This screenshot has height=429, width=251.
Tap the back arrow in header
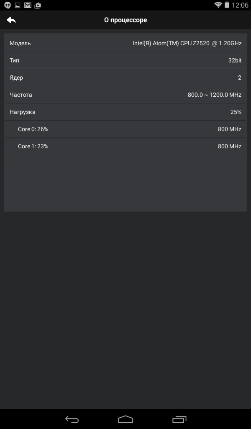point(11,20)
